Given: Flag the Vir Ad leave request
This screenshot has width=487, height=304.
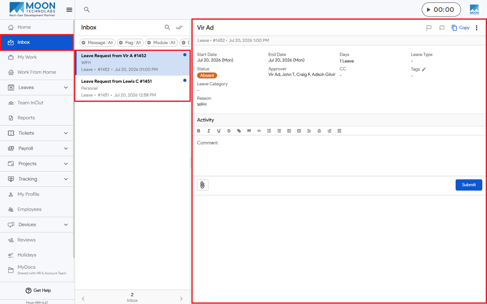Looking at the screenshot, I should point(429,28).
